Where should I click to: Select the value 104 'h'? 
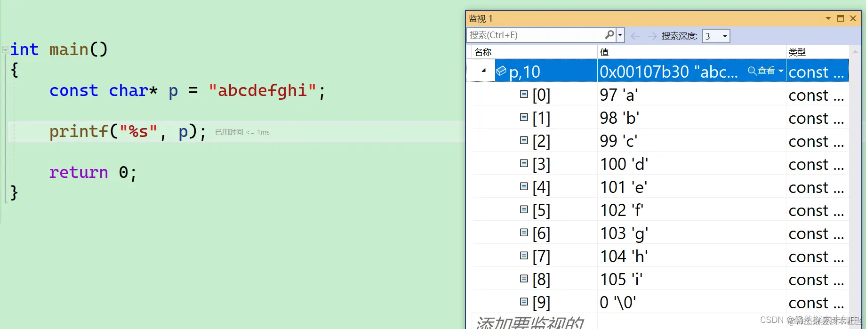pos(624,257)
